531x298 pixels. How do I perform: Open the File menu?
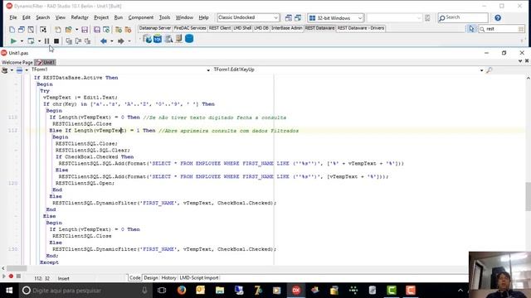tap(13, 17)
